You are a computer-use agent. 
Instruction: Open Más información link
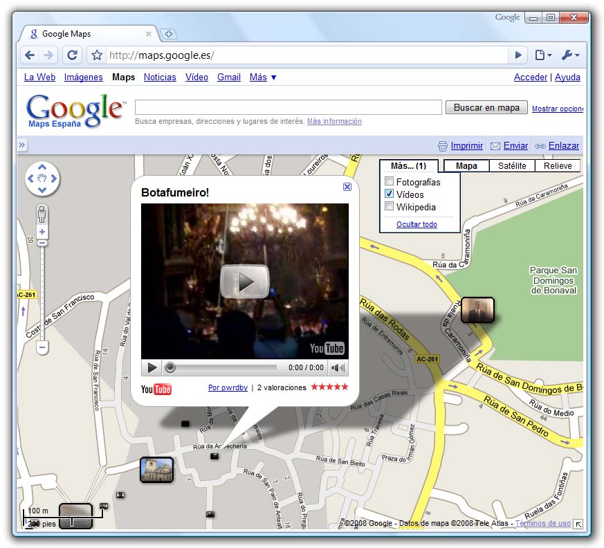click(x=334, y=121)
